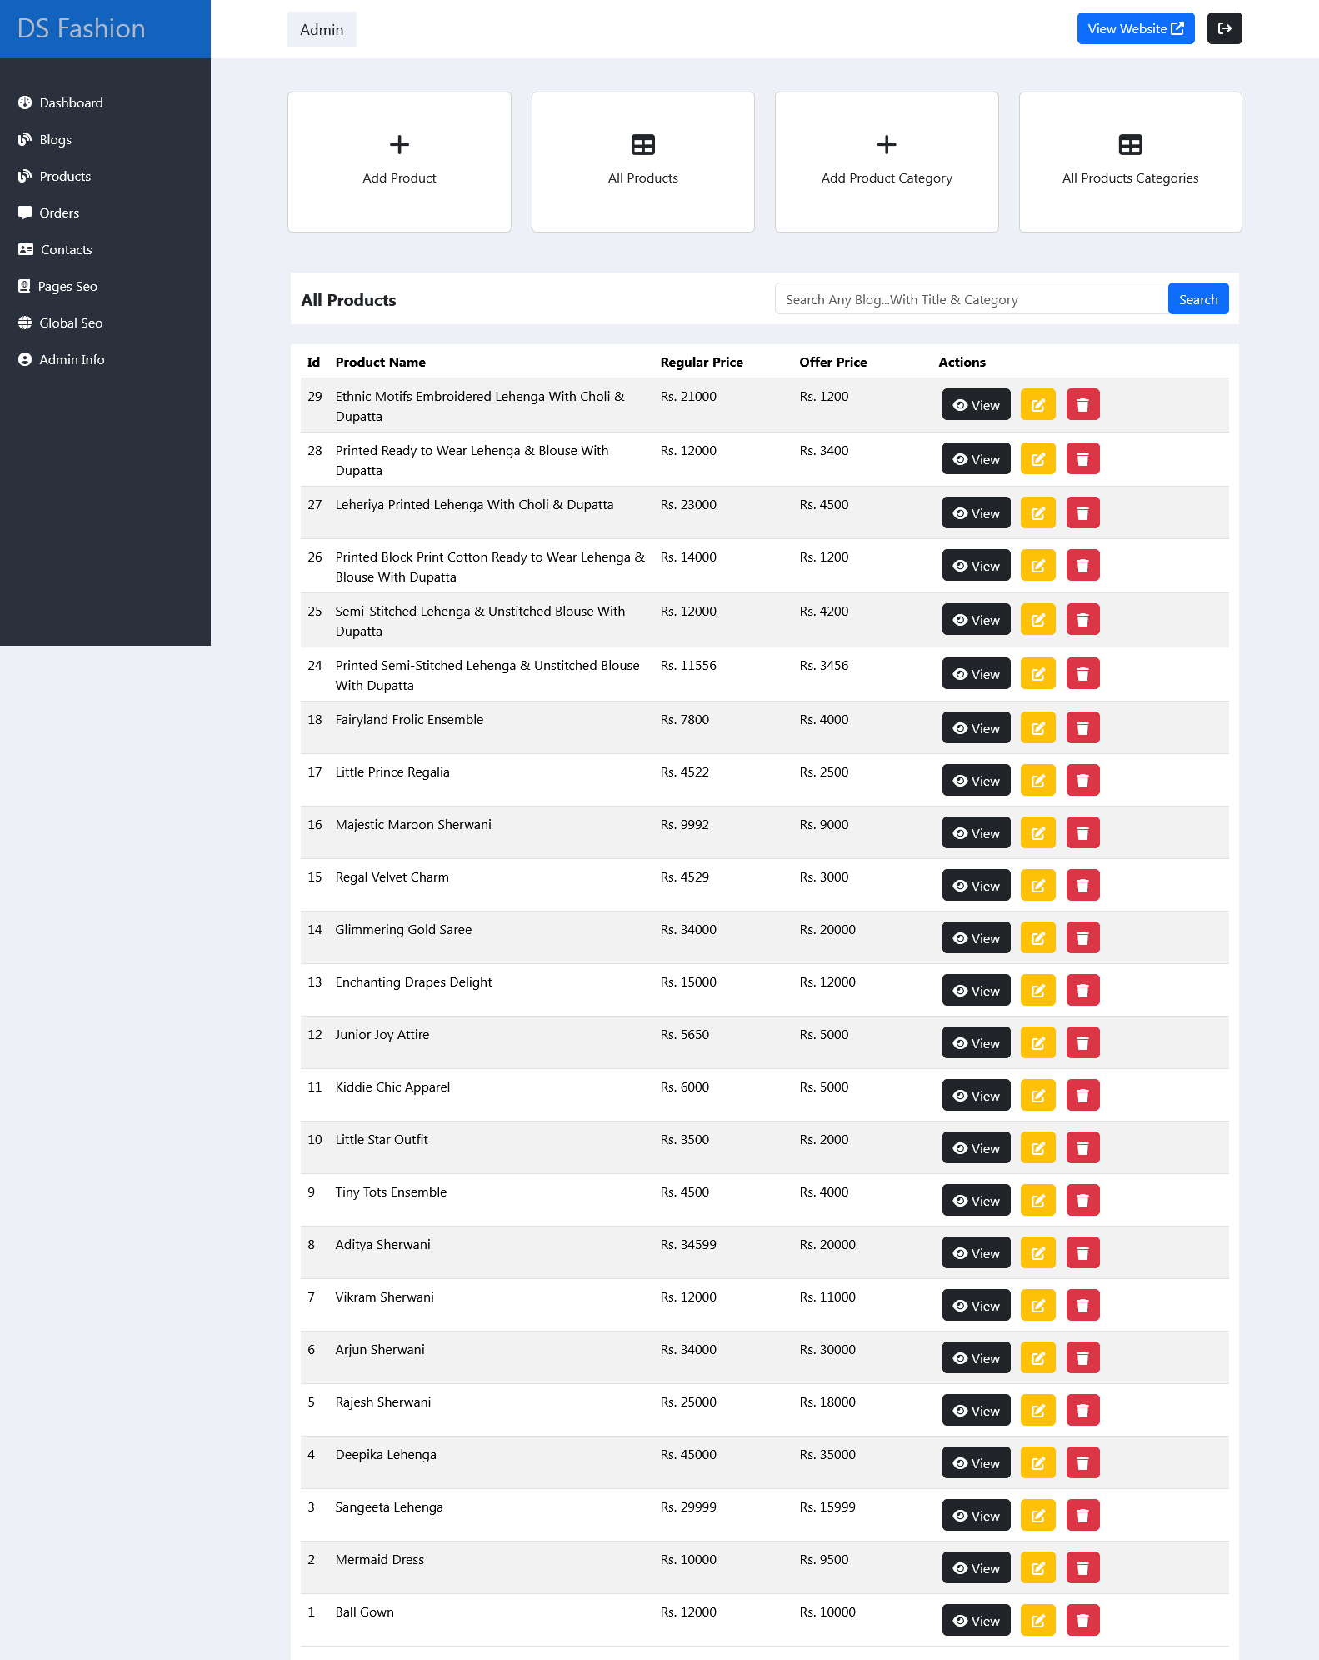Remove the Little Prince Regalia product
Screen dimensions: 1319x1660
[1082, 780]
